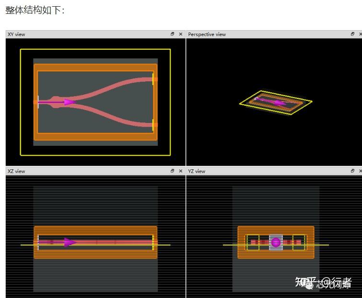362x298 pixels.
Task: Close the XZ view panel
Action: coord(181,171)
